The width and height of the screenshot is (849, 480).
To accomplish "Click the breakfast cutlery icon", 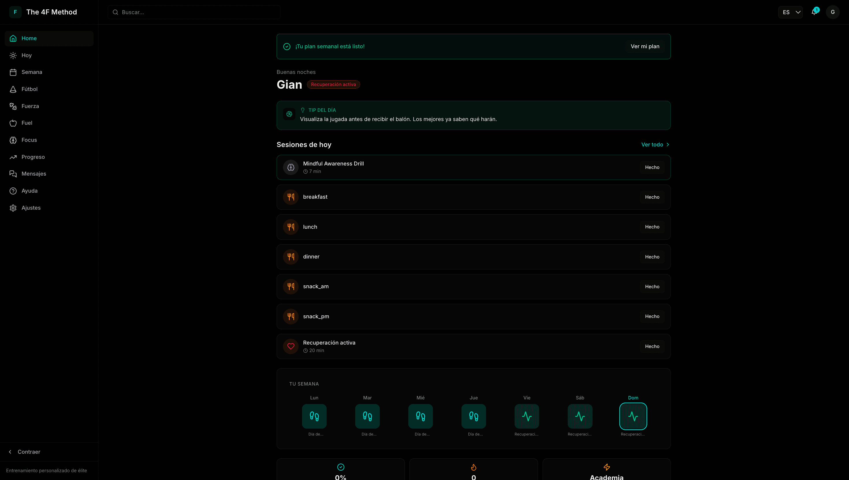I will point(291,197).
